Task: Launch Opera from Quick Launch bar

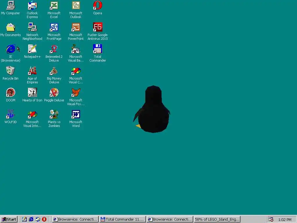Action: point(44,220)
